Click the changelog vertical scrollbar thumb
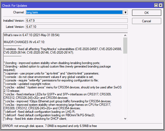165x131 pixels. coord(125,46)
